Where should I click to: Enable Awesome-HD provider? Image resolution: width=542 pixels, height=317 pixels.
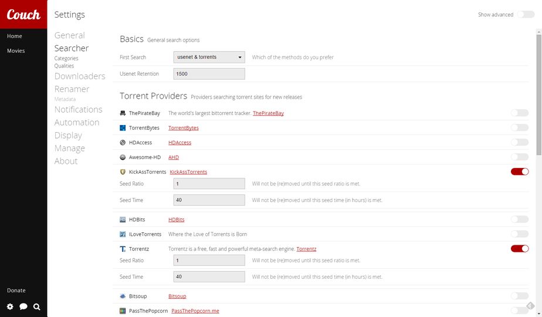pyautogui.click(x=520, y=157)
